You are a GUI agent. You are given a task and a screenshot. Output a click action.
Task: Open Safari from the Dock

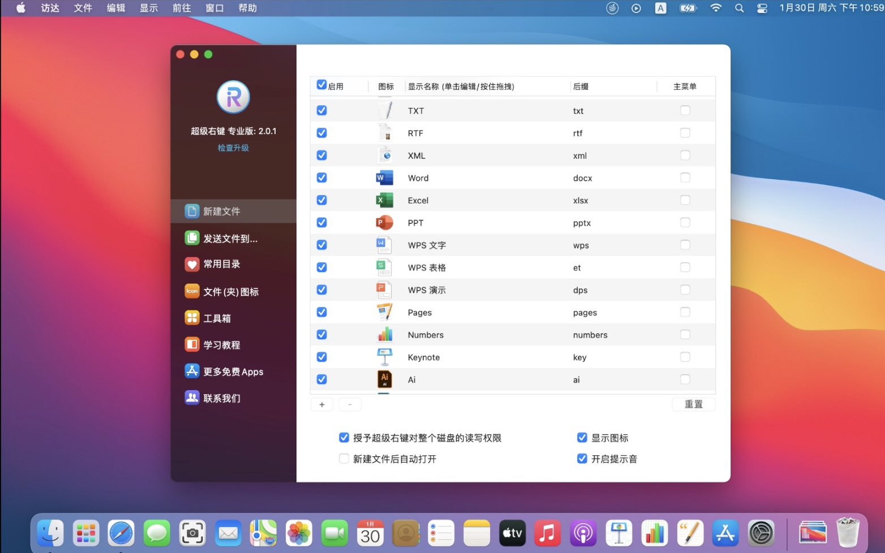click(x=121, y=533)
